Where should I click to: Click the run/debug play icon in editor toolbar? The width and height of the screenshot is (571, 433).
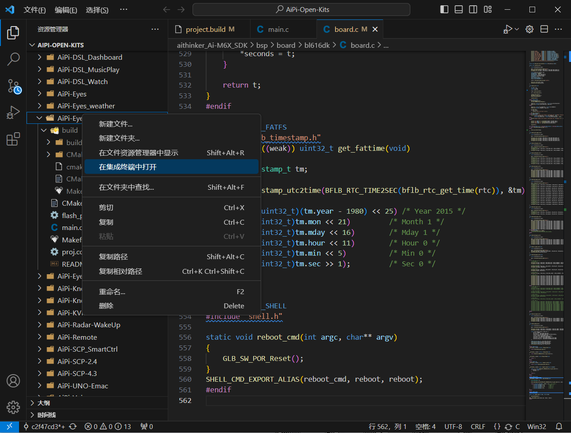pos(507,29)
